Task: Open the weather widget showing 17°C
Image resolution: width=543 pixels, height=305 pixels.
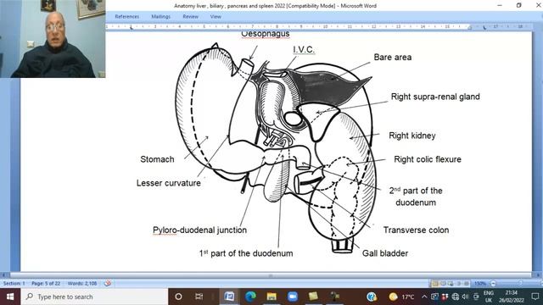Action: (401, 297)
